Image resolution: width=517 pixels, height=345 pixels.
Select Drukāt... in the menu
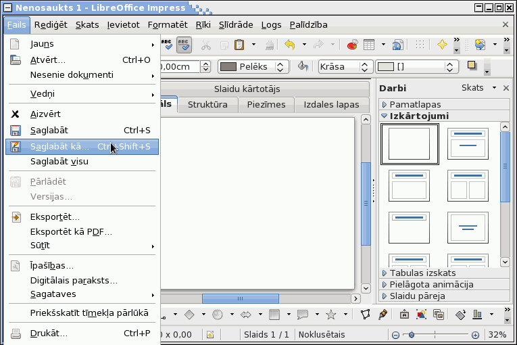(x=82, y=333)
